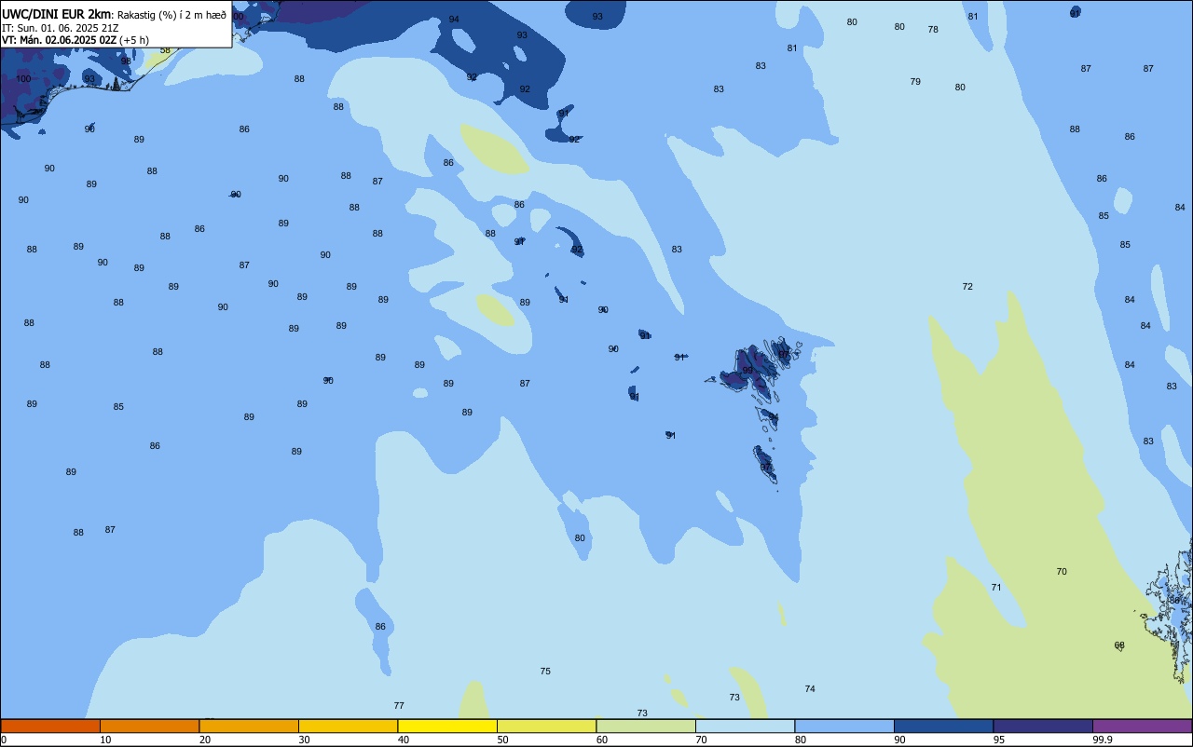Click the 80–90 medium blue legend swatch

844,726
